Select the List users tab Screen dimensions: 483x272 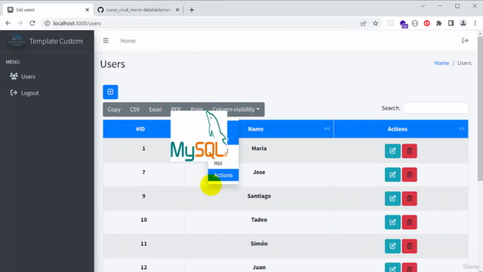(x=48, y=10)
